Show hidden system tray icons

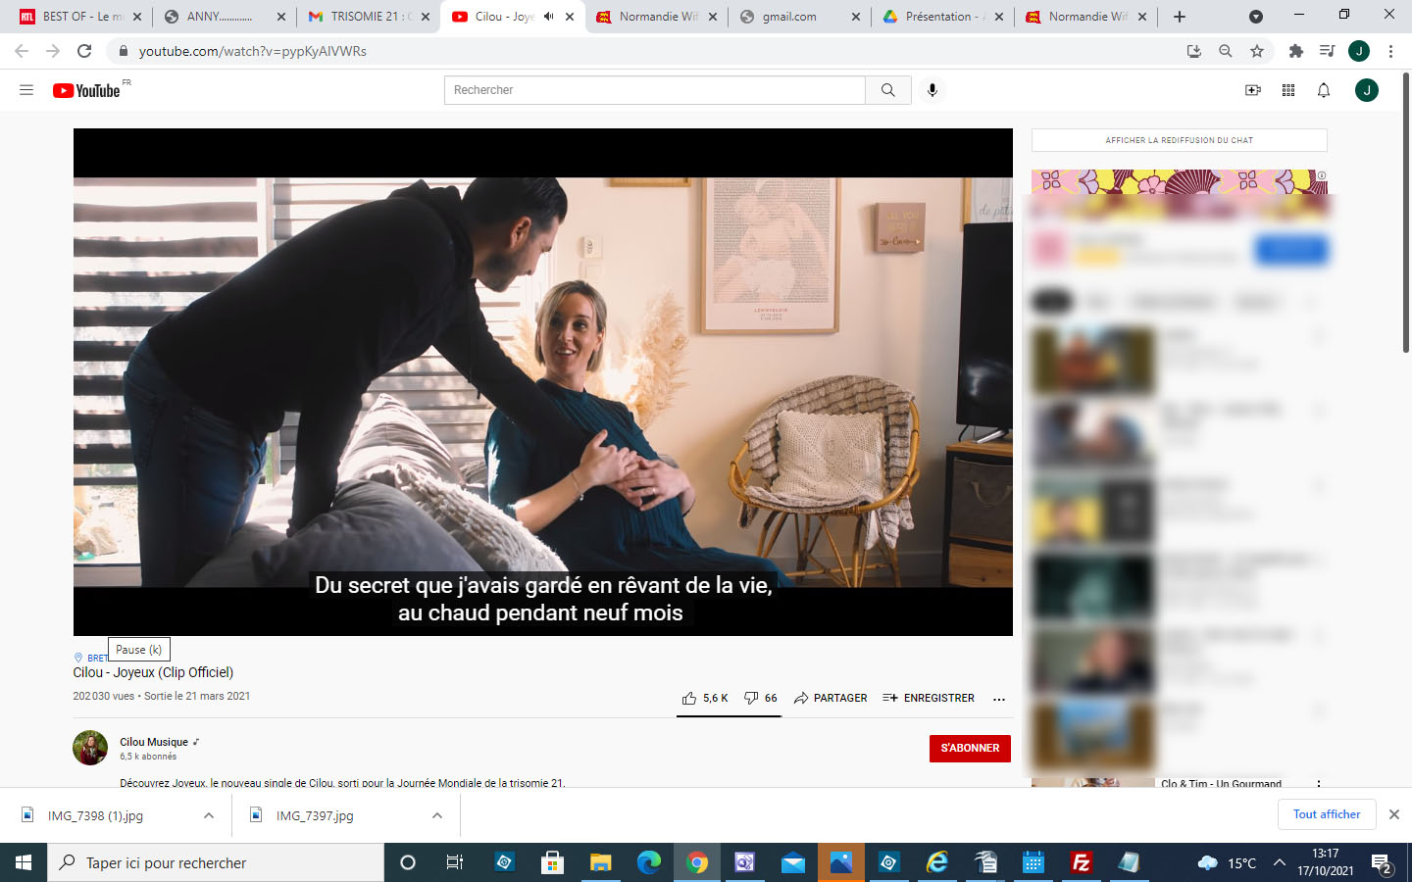[x=1280, y=863]
